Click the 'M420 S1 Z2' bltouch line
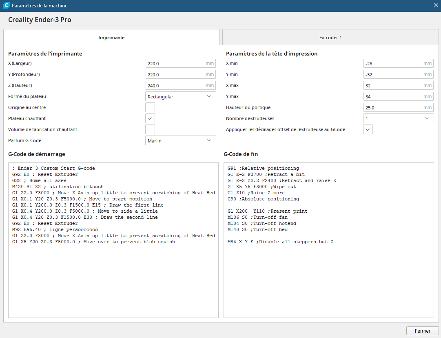Viewport: 441px width, 338px height. pyautogui.click(x=58, y=187)
